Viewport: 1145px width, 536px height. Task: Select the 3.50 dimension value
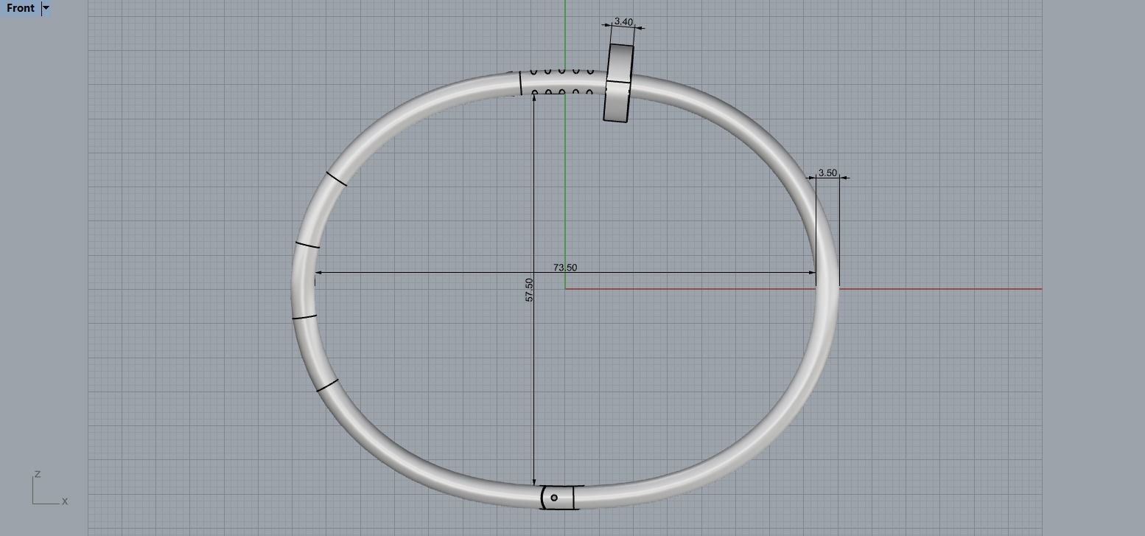[x=827, y=173]
